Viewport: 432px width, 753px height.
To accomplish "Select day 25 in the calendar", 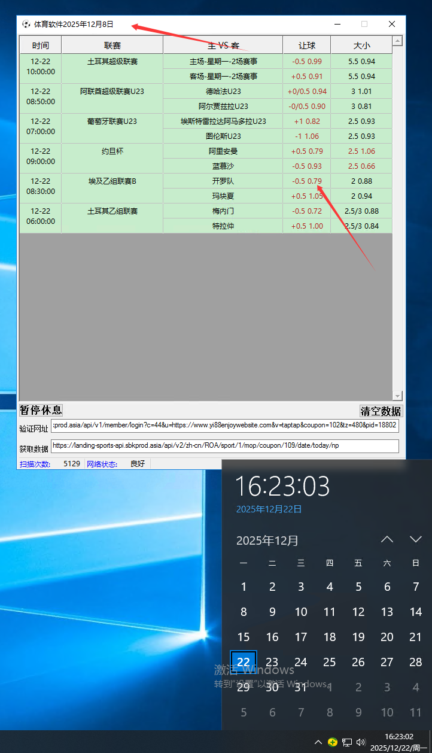I will pos(330,662).
